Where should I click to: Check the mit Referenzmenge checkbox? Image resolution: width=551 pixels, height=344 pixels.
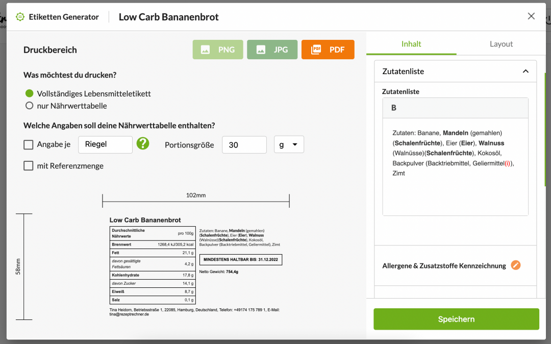point(29,166)
